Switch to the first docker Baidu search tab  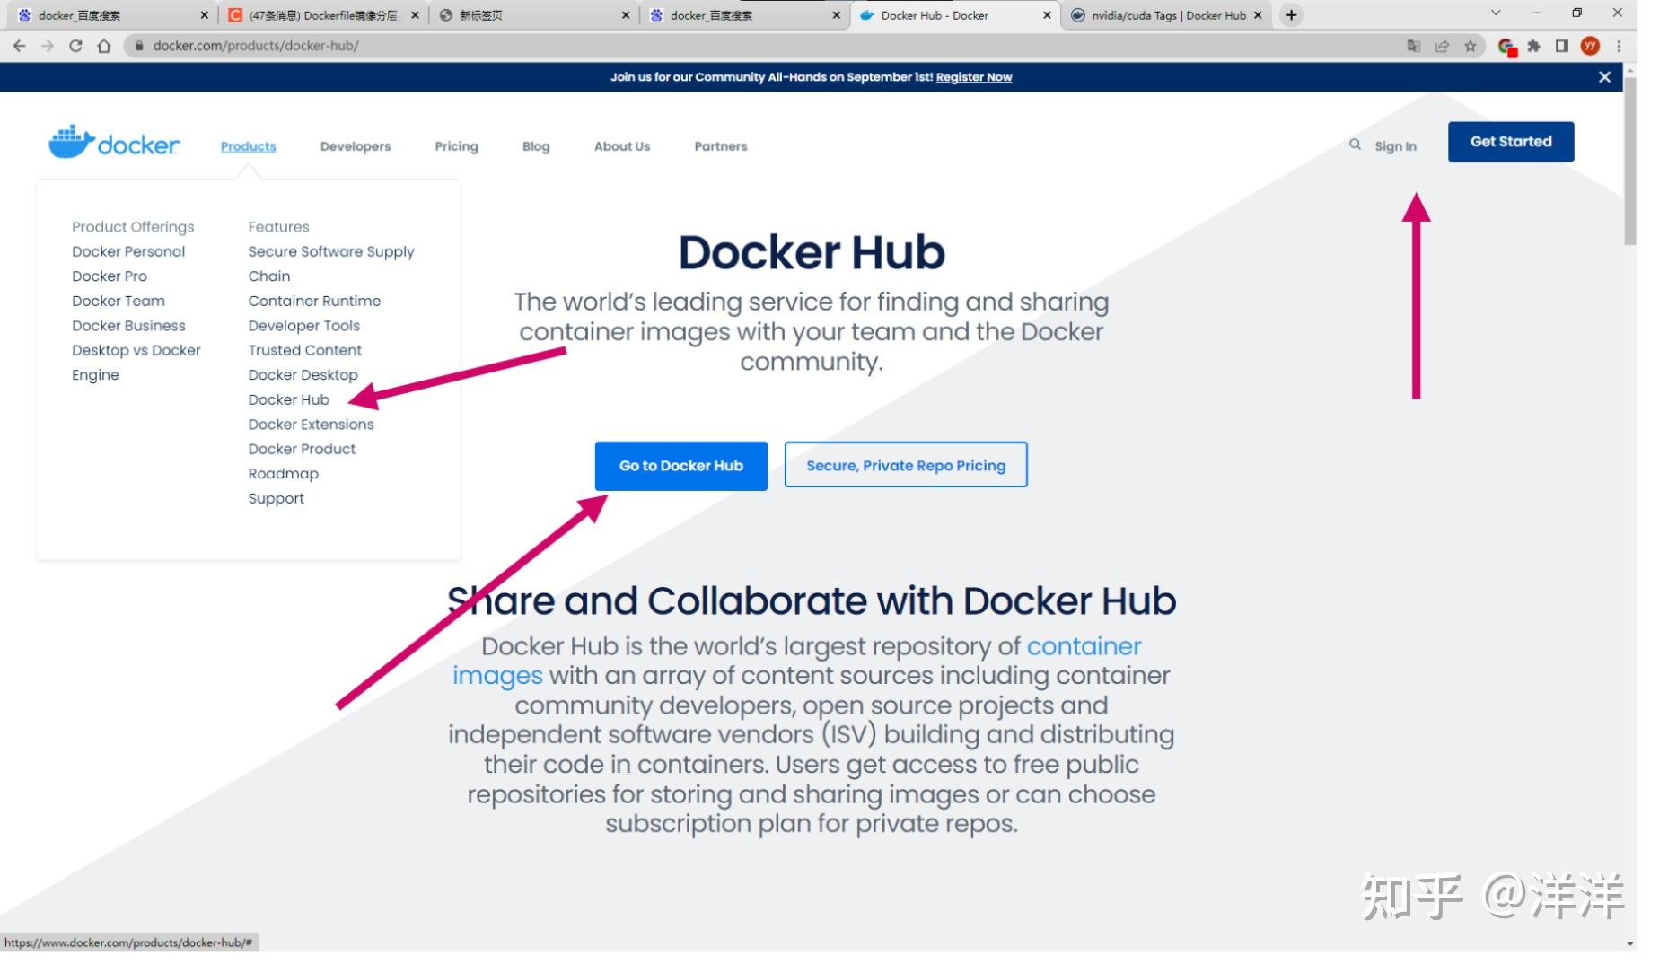click(x=112, y=15)
